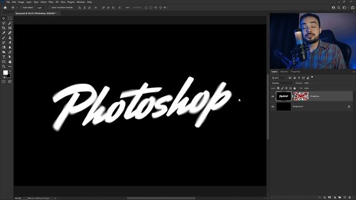This screenshot has width=356, height=200.
Task: Click the white foreground color swatch
Action: click(5, 73)
